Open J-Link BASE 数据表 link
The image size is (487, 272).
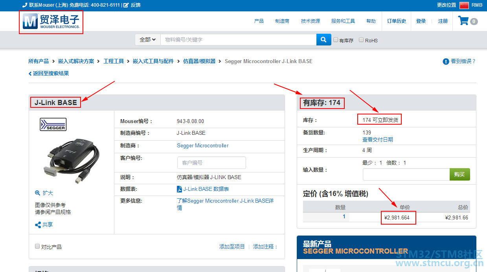coord(206,189)
